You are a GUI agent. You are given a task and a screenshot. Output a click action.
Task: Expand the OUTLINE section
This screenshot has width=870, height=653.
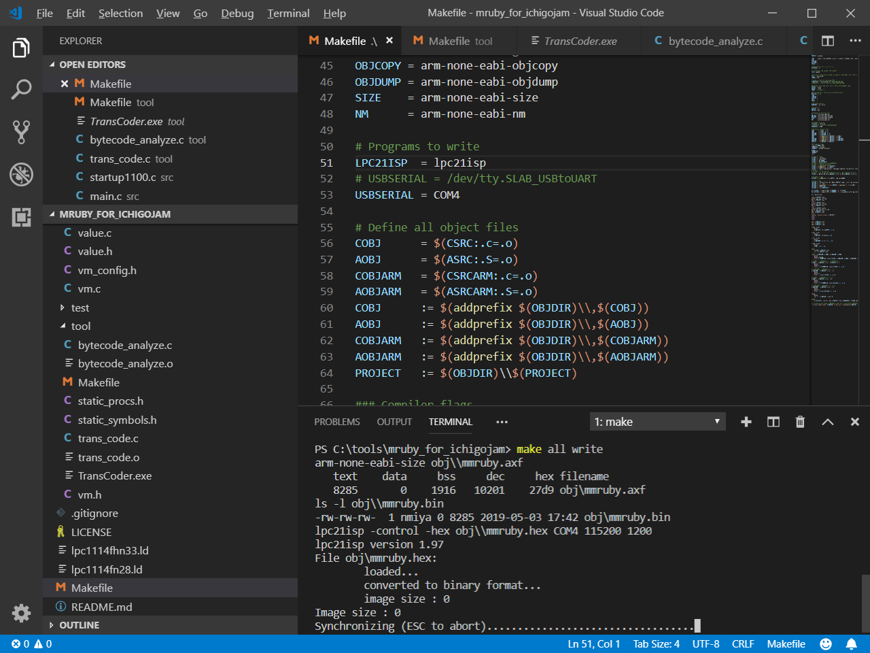click(x=79, y=625)
